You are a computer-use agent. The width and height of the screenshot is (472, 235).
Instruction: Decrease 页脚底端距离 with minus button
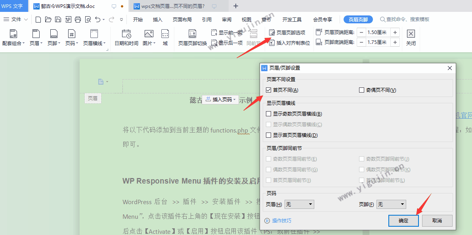361,42
